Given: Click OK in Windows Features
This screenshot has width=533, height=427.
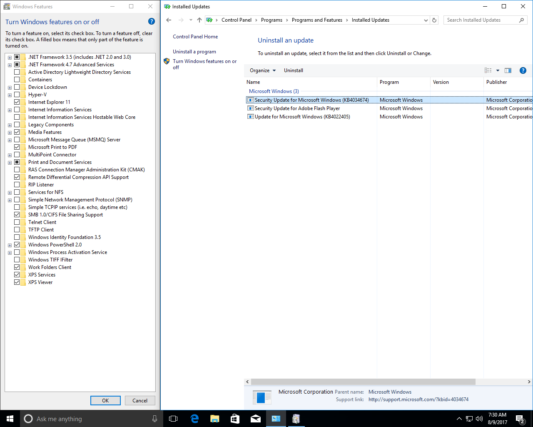Looking at the screenshot, I should click(105, 400).
